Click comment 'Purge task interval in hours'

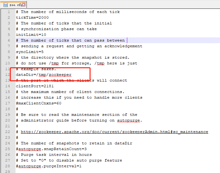click(x=56, y=155)
